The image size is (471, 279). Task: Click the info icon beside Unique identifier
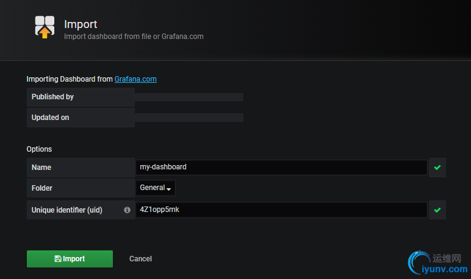(x=127, y=210)
